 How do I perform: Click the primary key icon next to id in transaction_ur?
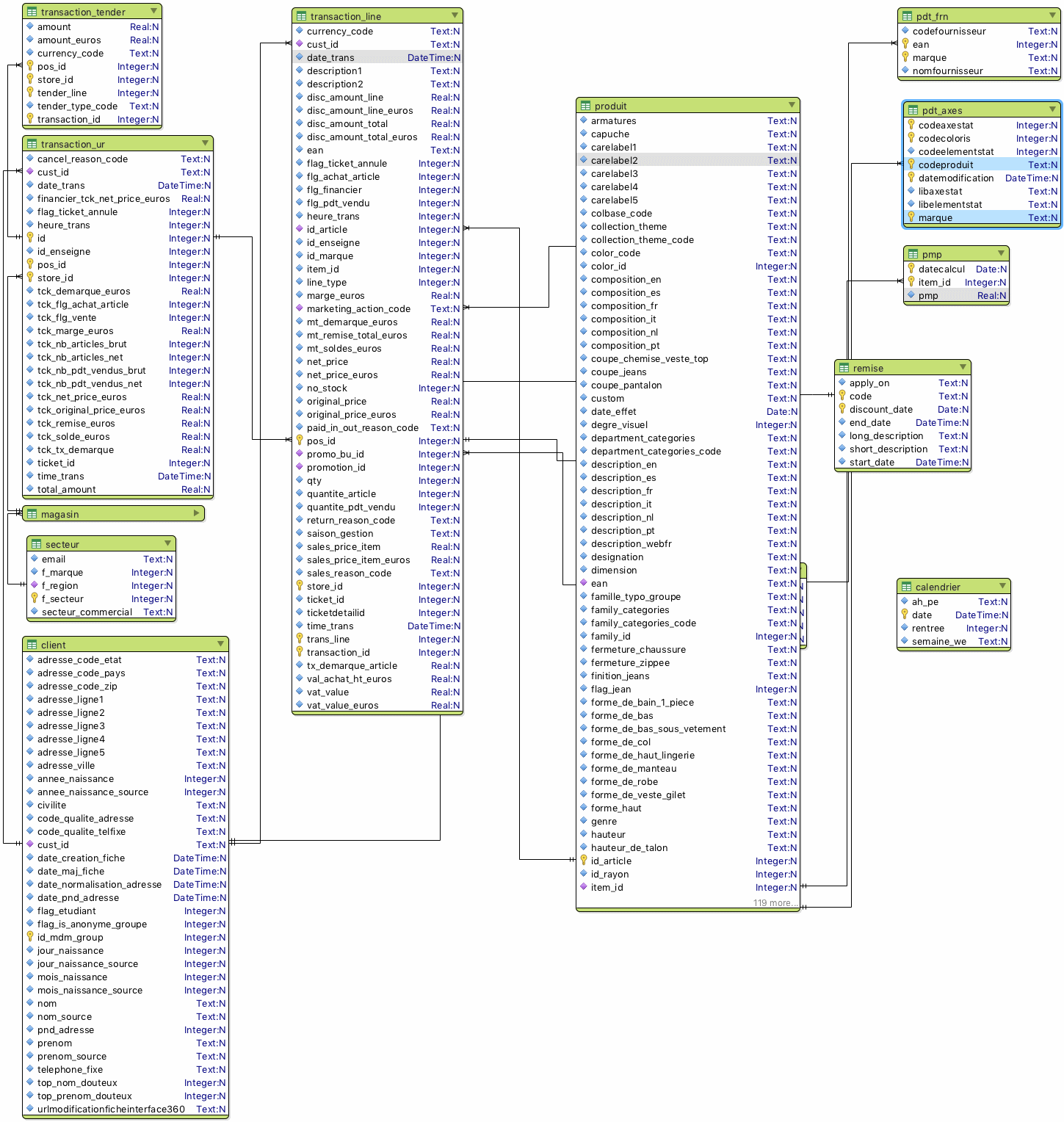tap(29, 238)
